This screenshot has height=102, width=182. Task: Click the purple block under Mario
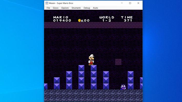[94, 68]
